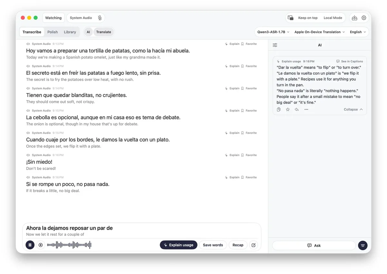Favorite the 'Cuando cuaje por los bordes' line
The width and height of the screenshot is (387, 274).
click(x=249, y=133)
